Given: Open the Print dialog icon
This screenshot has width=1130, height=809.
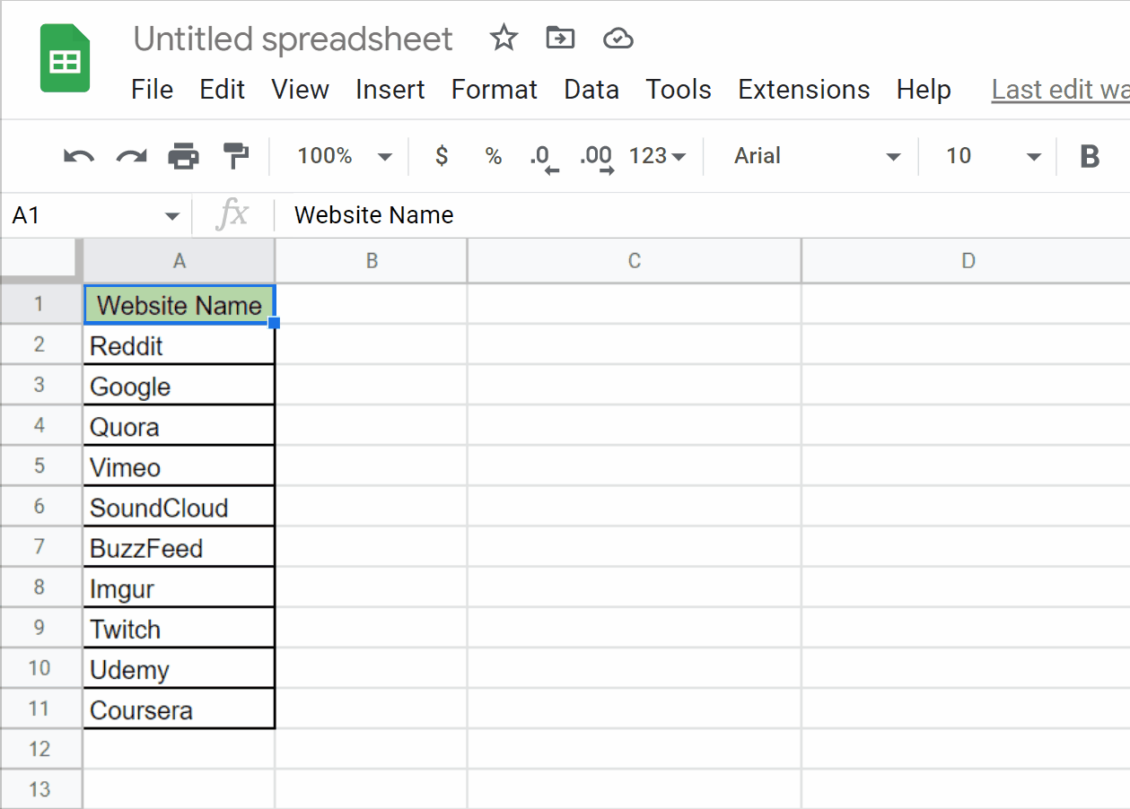Looking at the screenshot, I should pos(183,155).
